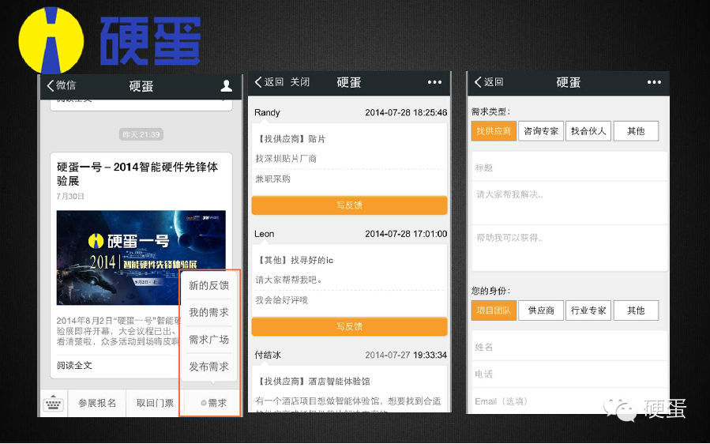Focus the 电话 input field
Screen dimensions: 710x444
tap(569, 374)
